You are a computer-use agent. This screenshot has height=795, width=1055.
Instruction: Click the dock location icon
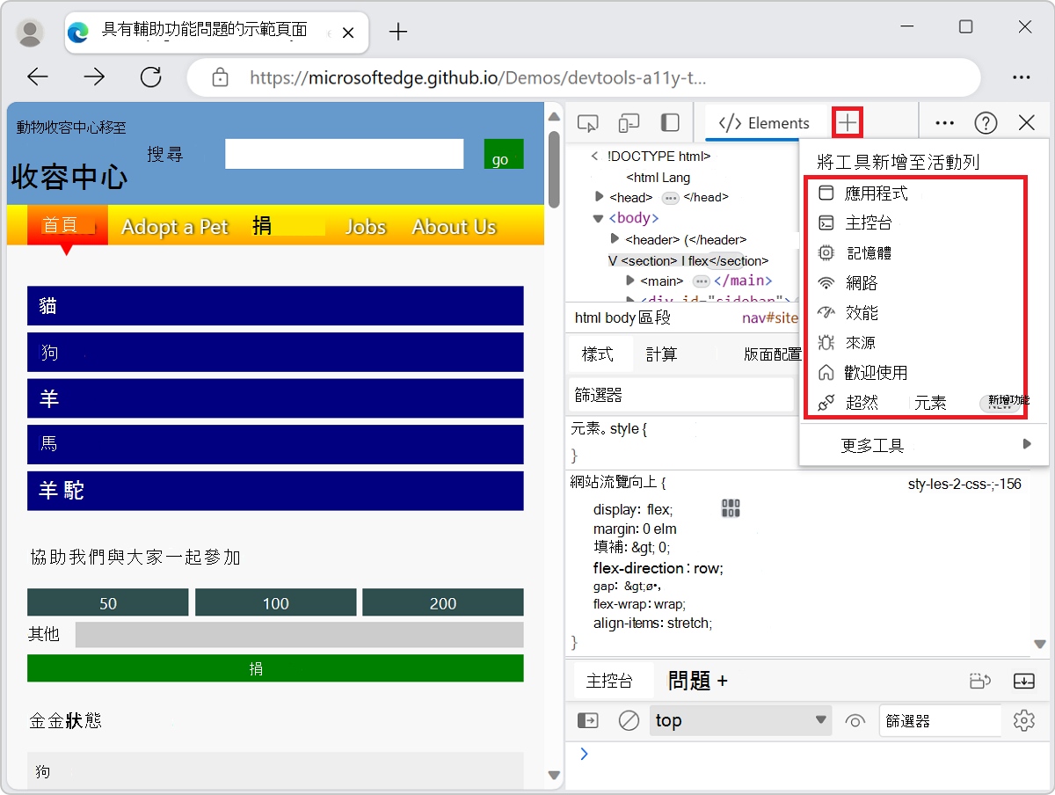click(670, 123)
